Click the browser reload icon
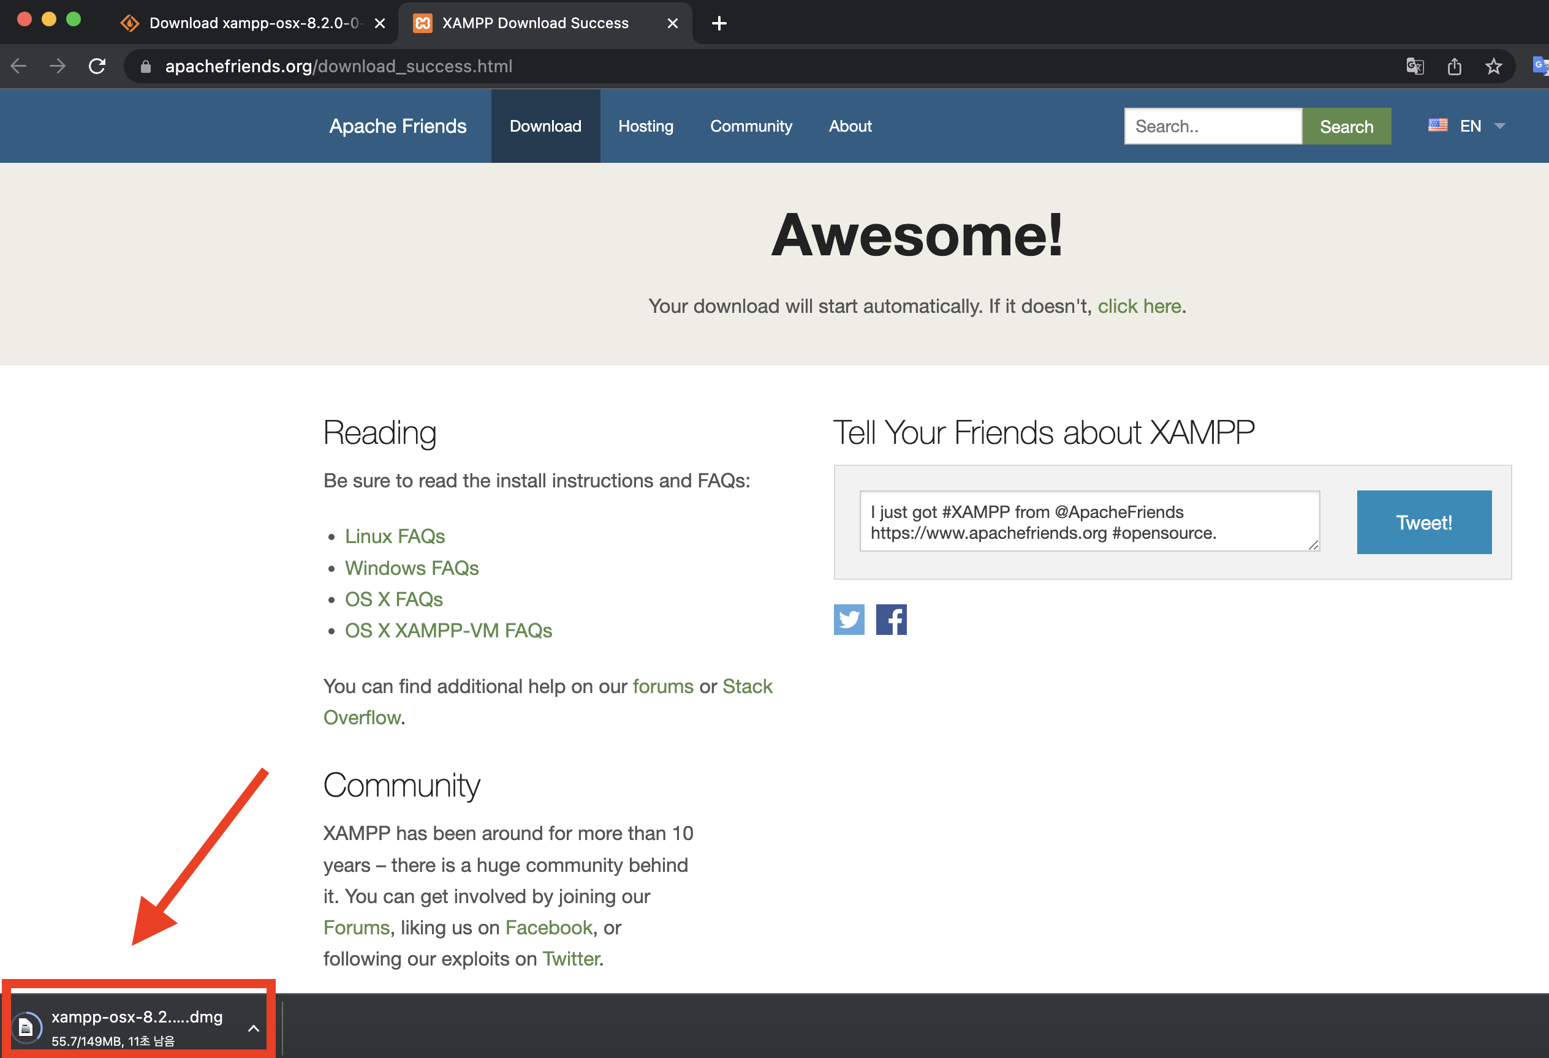 (97, 66)
